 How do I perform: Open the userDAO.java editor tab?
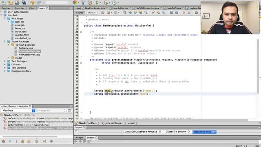174,8
